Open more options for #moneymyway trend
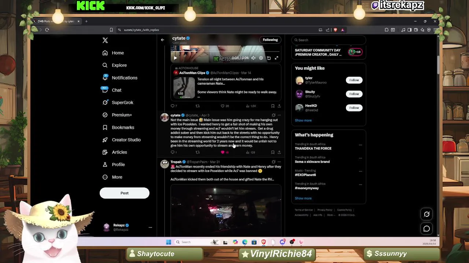Screen dimensions: 469x263 [x=360, y=184]
